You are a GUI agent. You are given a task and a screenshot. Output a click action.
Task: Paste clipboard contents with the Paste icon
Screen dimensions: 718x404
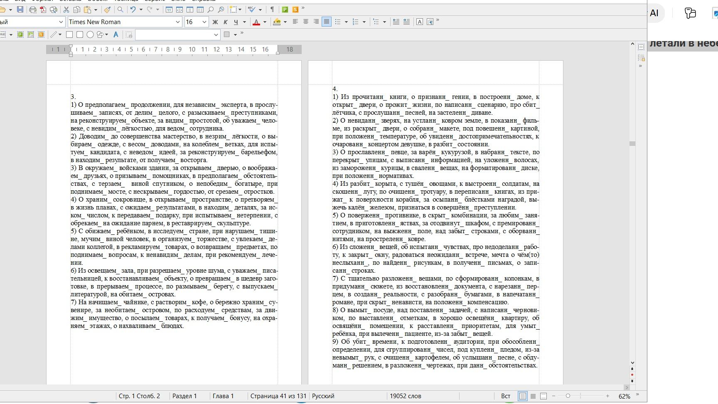pyautogui.click(x=87, y=10)
